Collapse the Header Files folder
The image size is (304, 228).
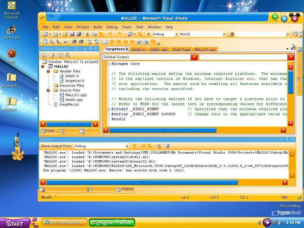click(48, 71)
